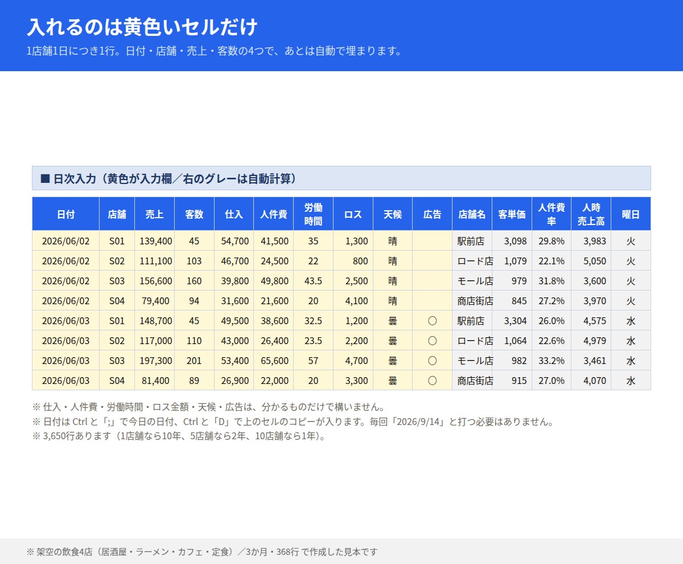
Task: Click the date cell in the 111,100 row
Action: click(x=65, y=261)
